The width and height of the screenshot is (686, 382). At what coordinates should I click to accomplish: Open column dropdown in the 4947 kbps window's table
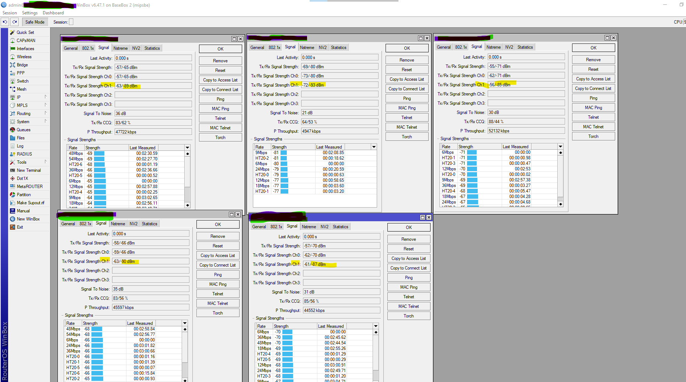click(x=374, y=147)
